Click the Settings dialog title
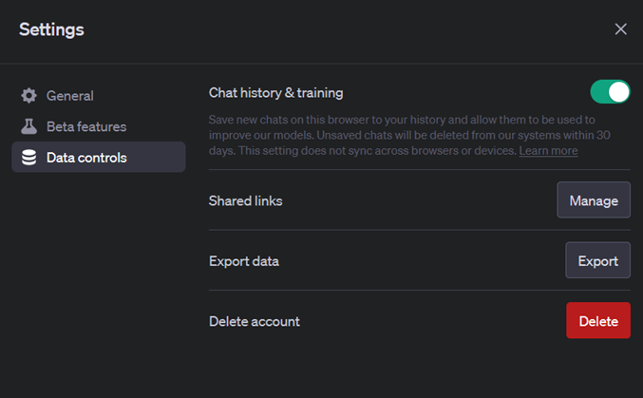Screen dimensions: 643x398 [51, 29]
